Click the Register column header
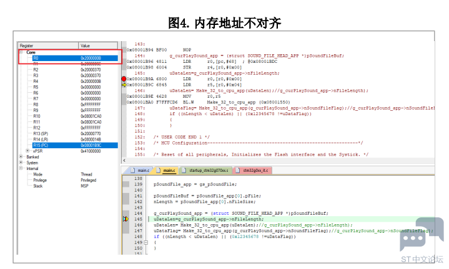Viewport: 449px width, 269px height. 48,45
